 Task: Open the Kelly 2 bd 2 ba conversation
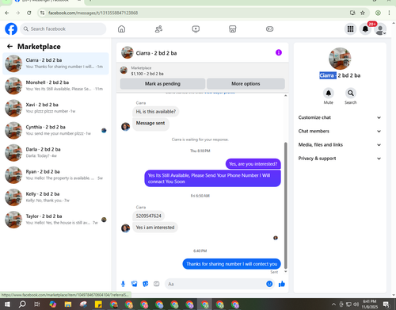click(55, 197)
